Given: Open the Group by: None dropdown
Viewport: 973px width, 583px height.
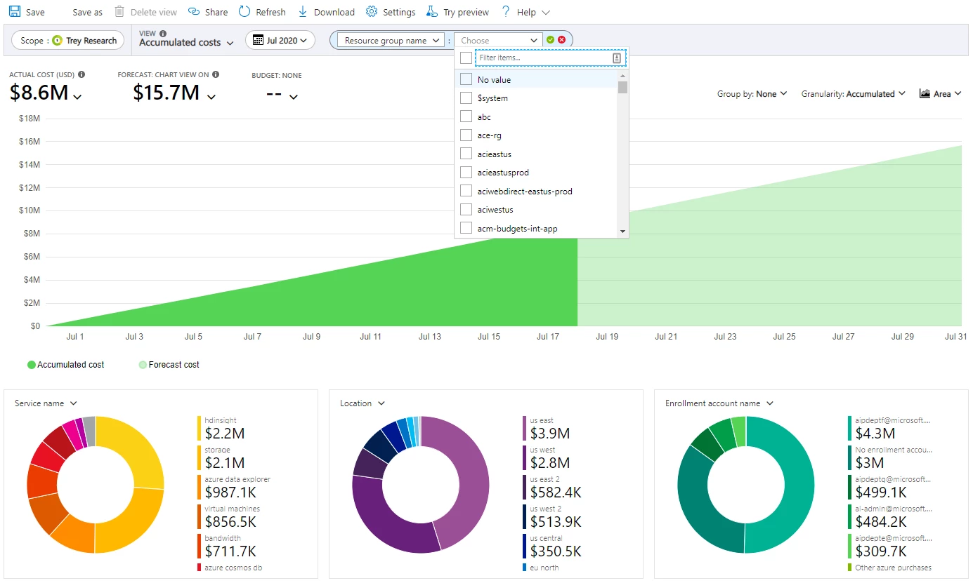Looking at the screenshot, I should (x=752, y=93).
